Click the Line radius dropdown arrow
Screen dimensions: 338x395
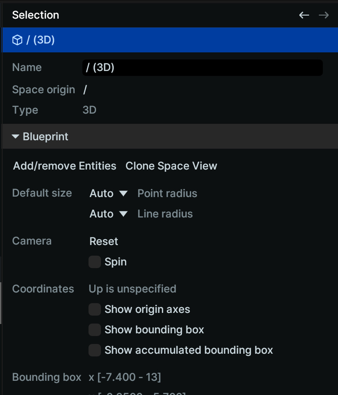tap(124, 214)
